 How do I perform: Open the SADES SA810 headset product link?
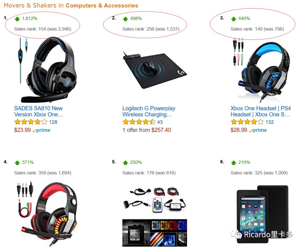tap(39, 111)
